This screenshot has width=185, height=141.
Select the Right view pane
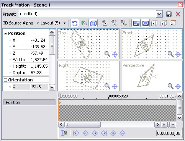88,76
